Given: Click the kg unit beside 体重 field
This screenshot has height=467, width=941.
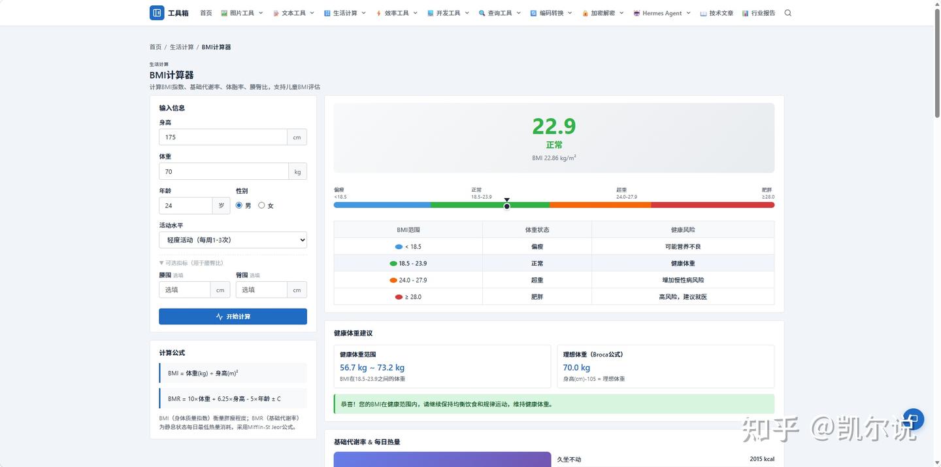Looking at the screenshot, I should tap(298, 171).
